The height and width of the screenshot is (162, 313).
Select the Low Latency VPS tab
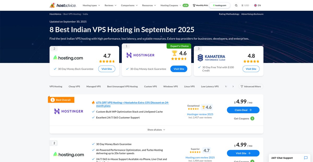(210, 86)
